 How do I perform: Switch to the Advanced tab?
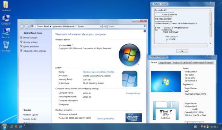[186, 63]
